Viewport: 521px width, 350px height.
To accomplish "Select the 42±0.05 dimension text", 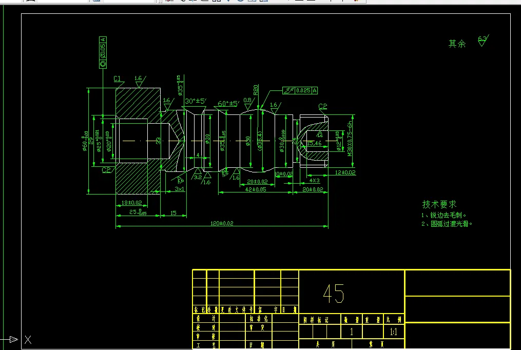I will click(256, 189).
